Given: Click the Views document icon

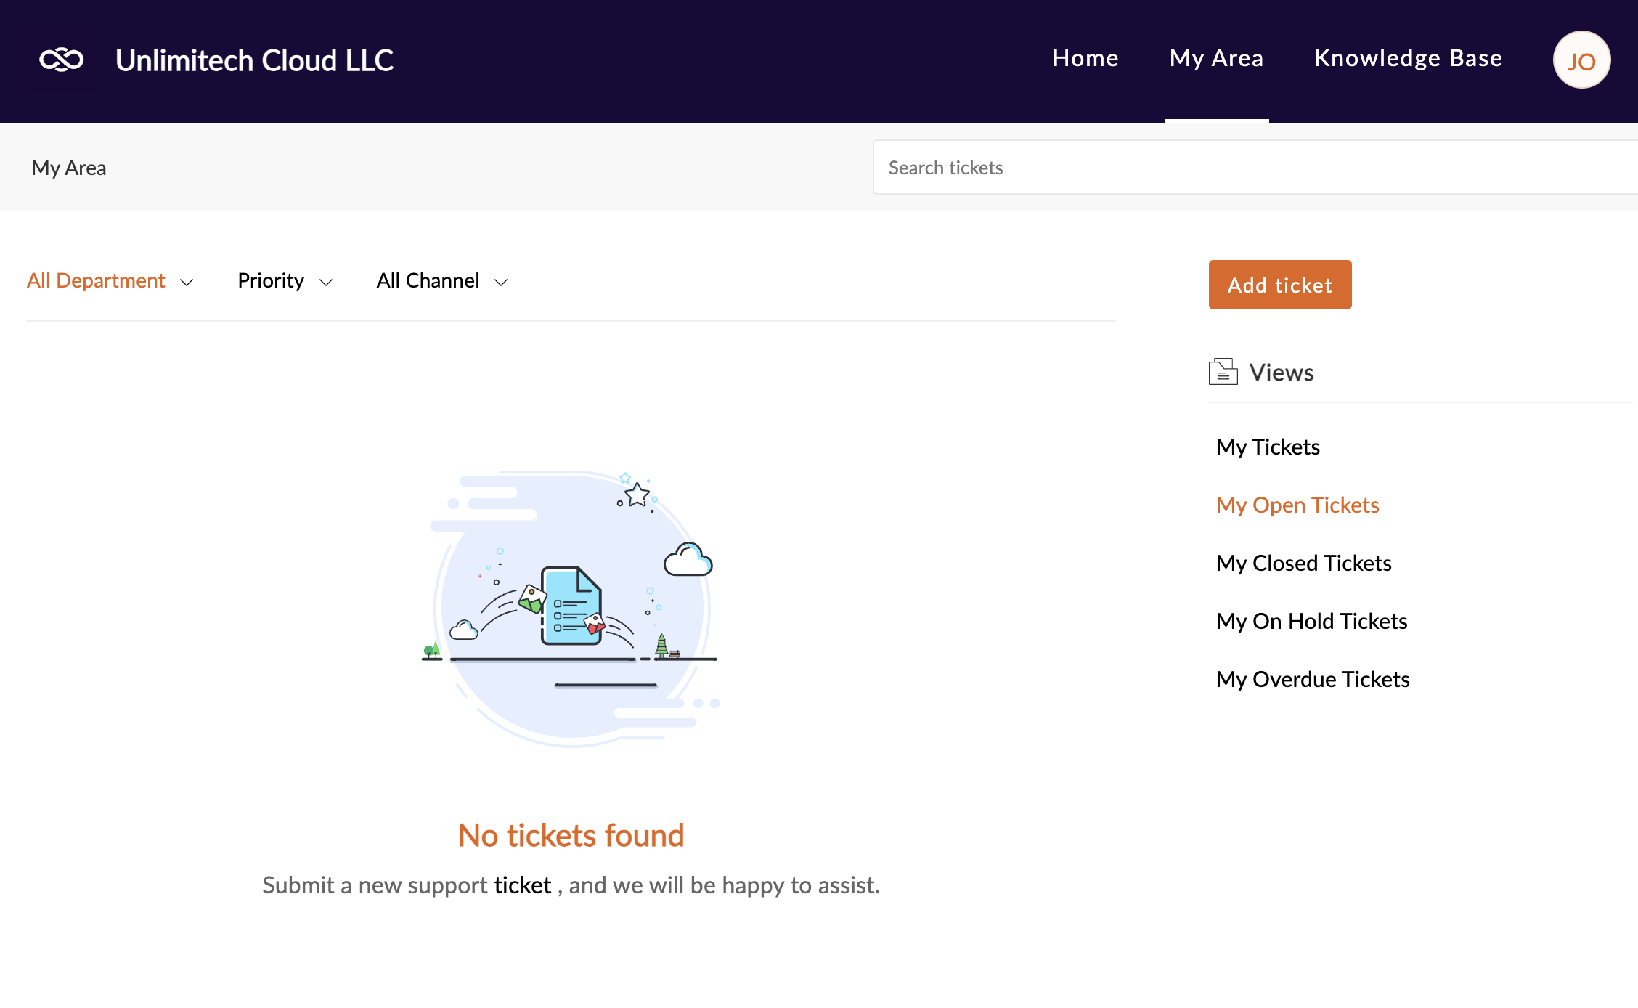Looking at the screenshot, I should click(1223, 372).
